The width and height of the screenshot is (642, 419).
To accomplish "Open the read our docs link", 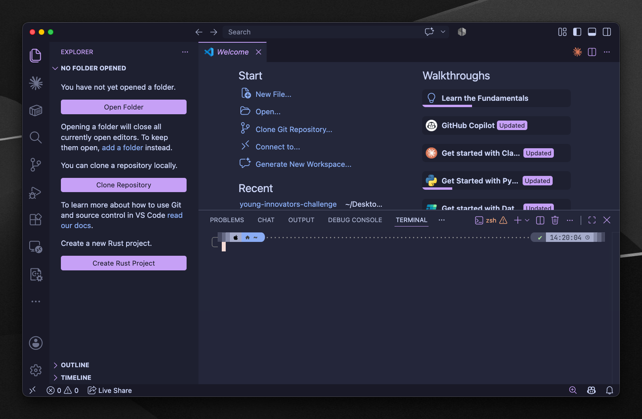I will pos(122,221).
